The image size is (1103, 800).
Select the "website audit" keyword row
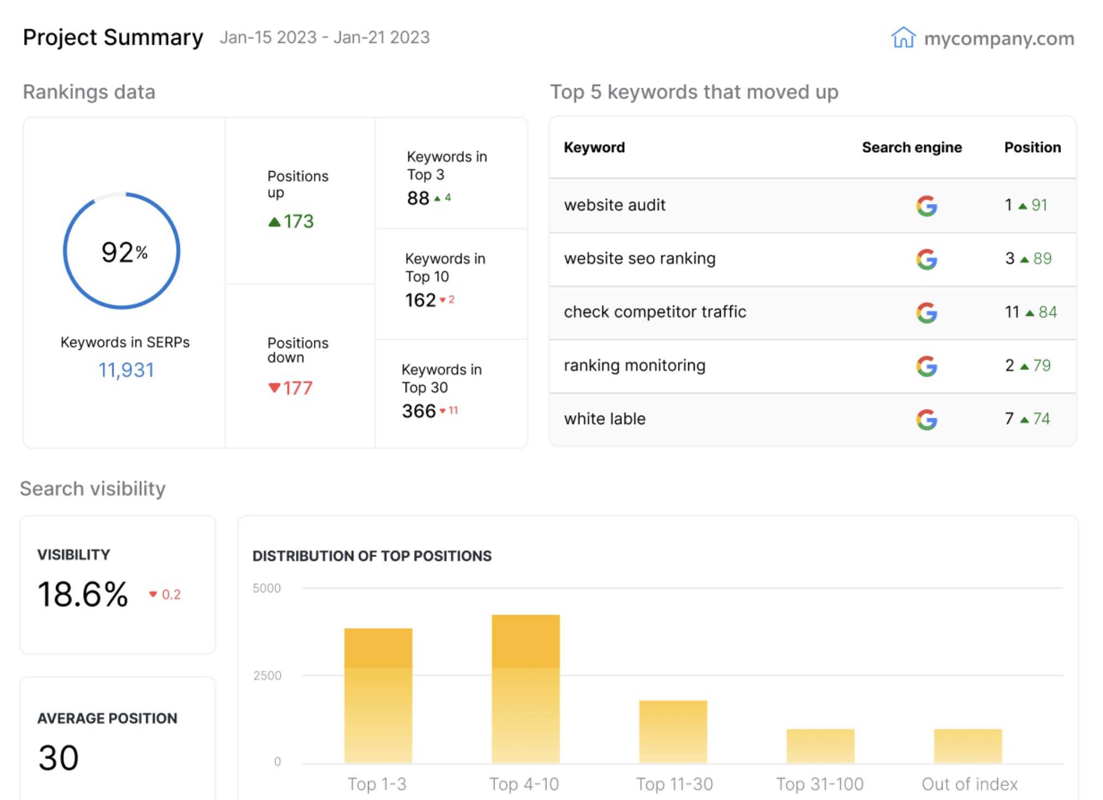click(615, 206)
